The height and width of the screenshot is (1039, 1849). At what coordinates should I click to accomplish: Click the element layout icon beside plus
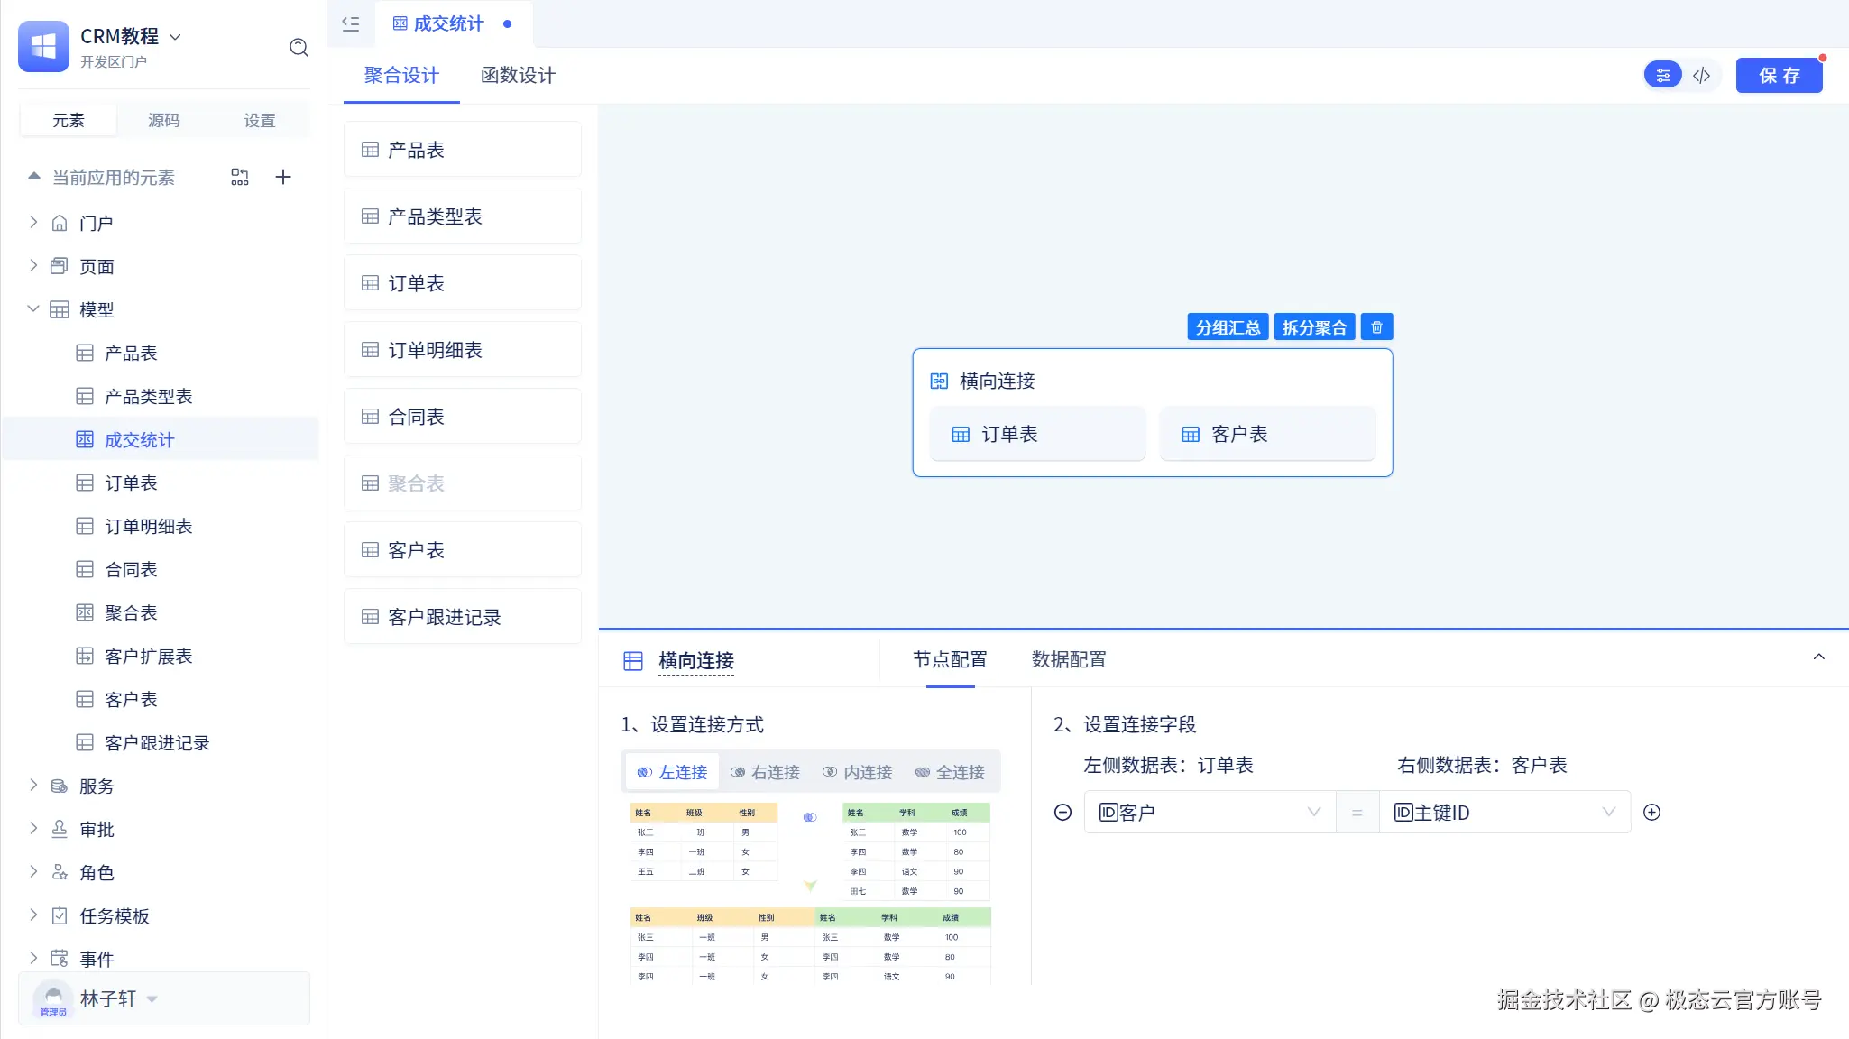tap(240, 177)
